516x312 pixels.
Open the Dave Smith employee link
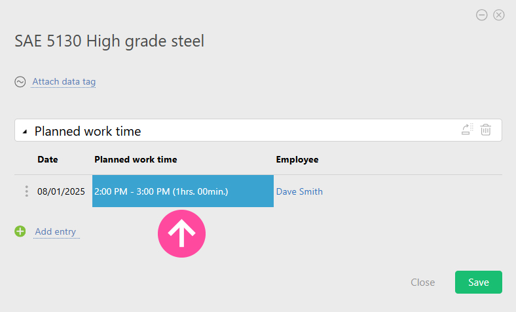click(x=299, y=191)
